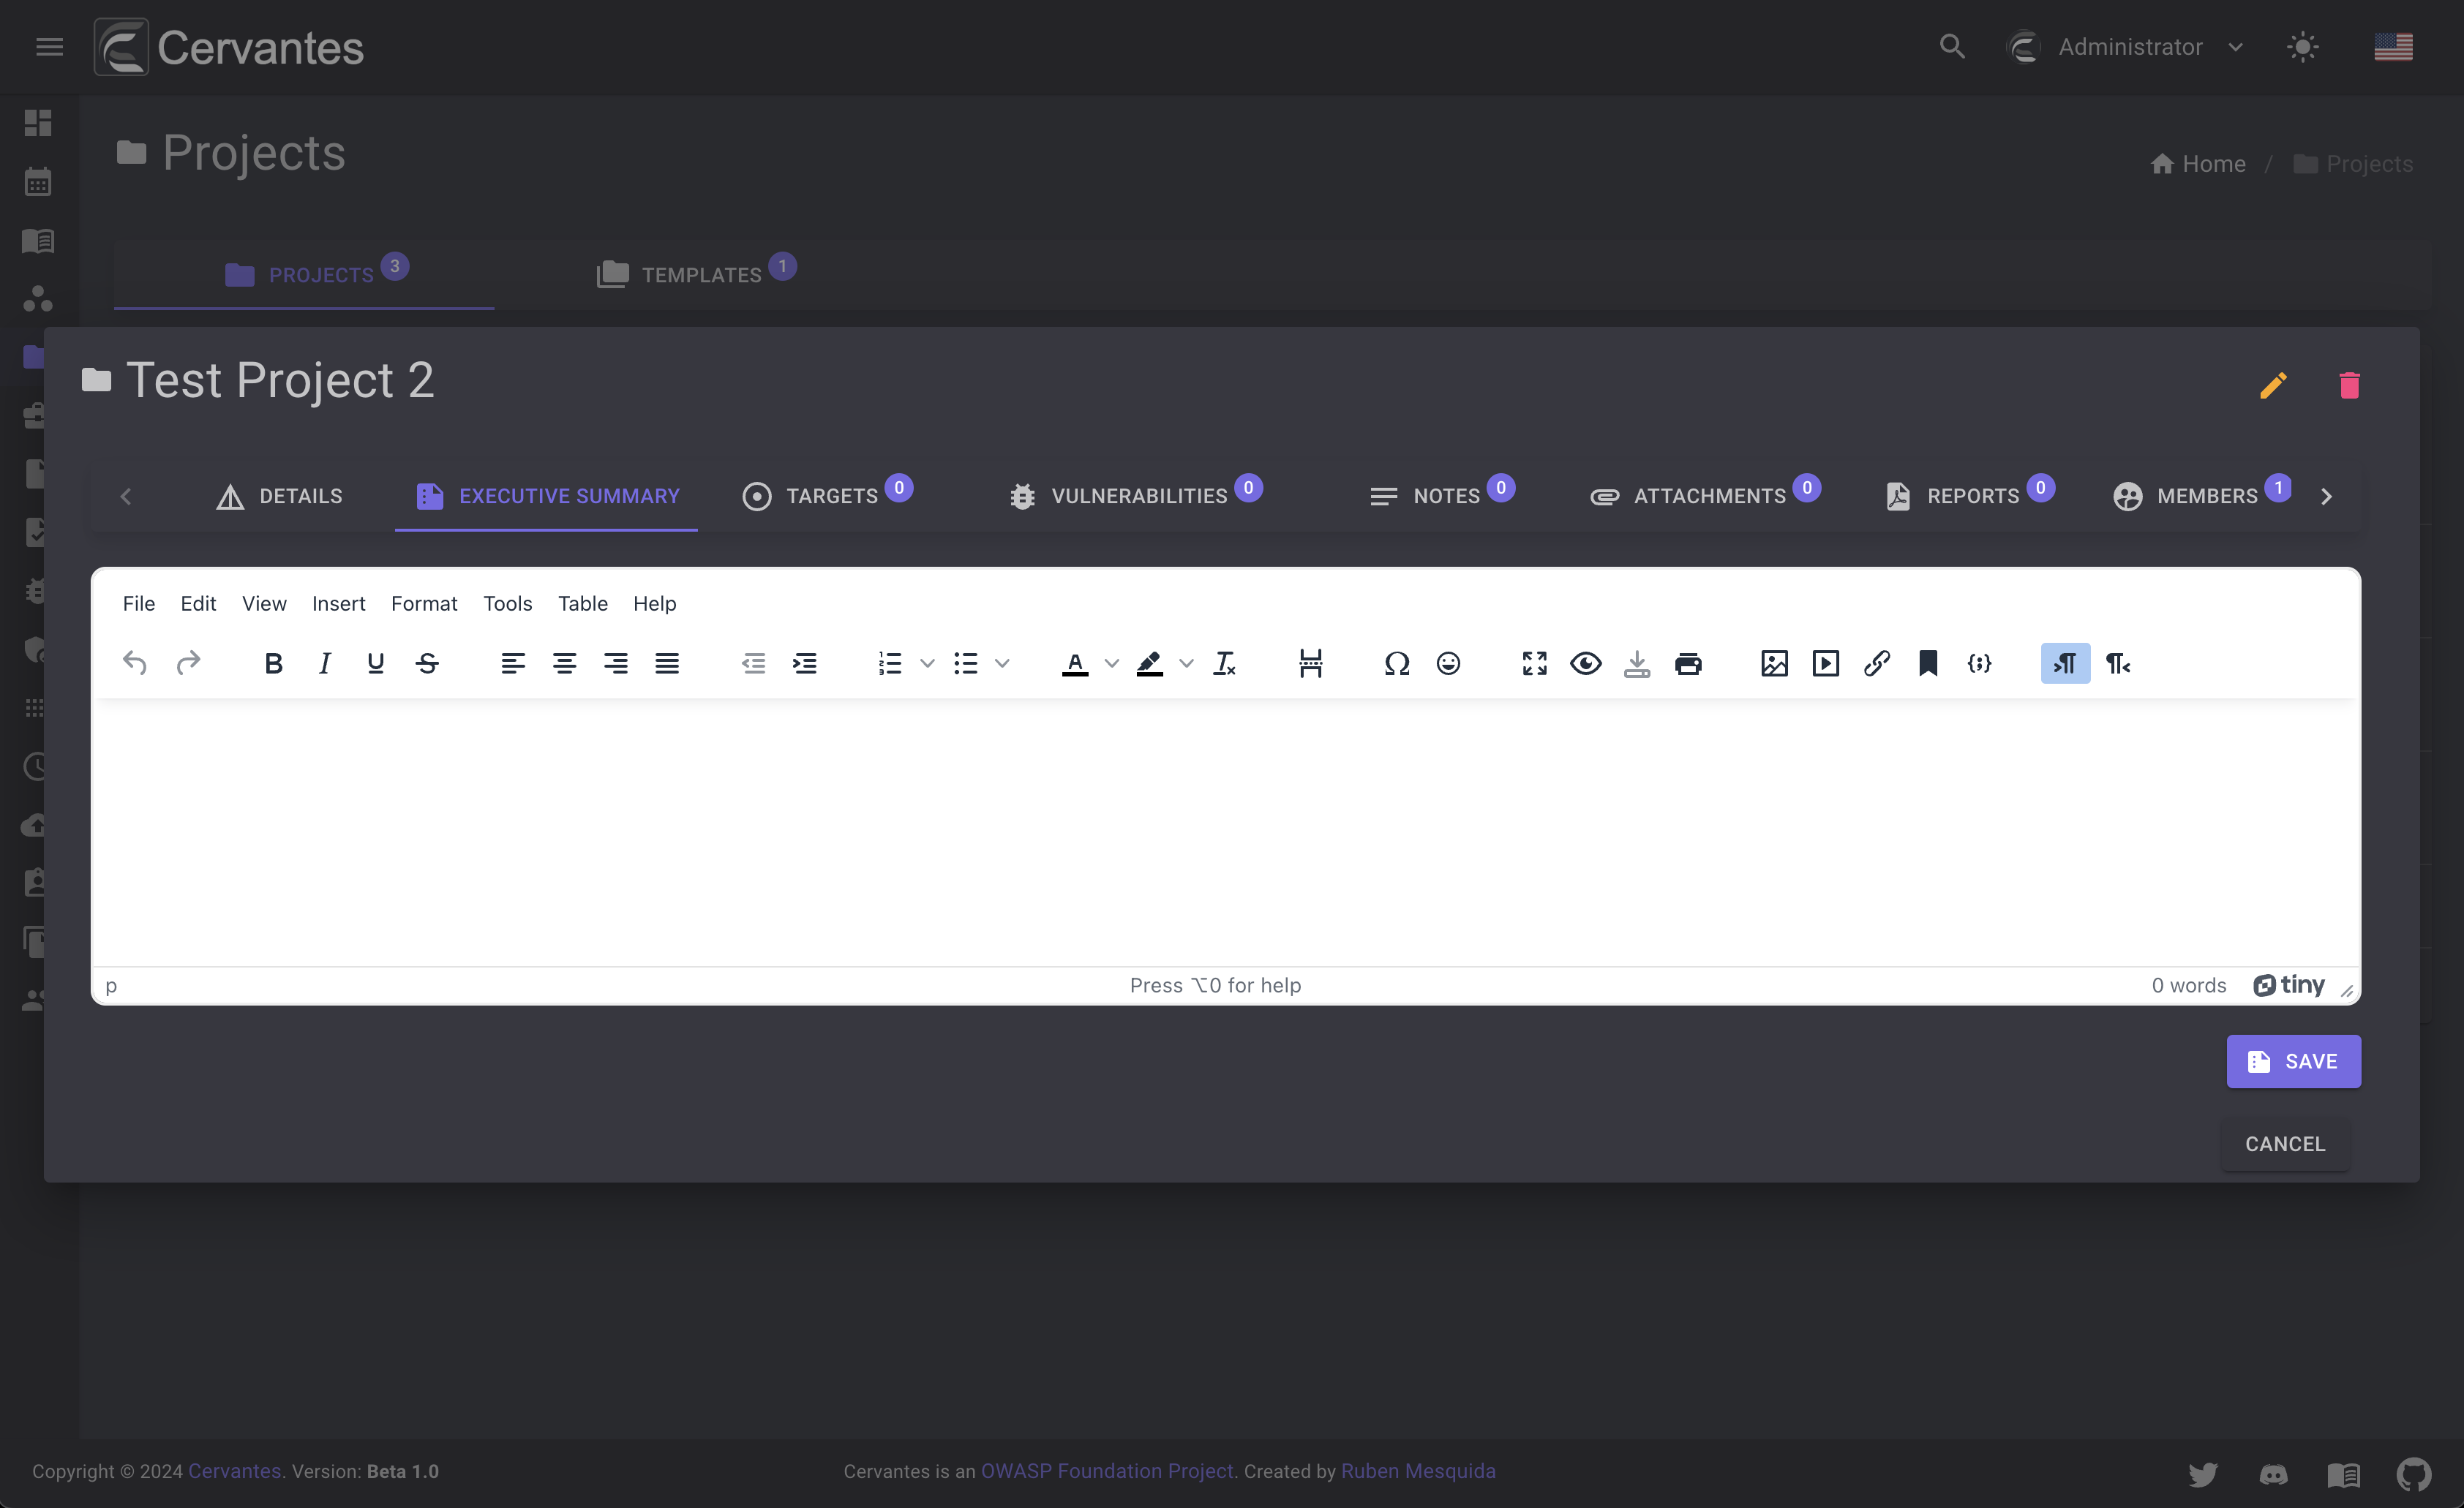Image resolution: width=2464 pixels, height=1508 pixels.
Task: Apply the background highlight color
Action: [x=1150, y=663]
